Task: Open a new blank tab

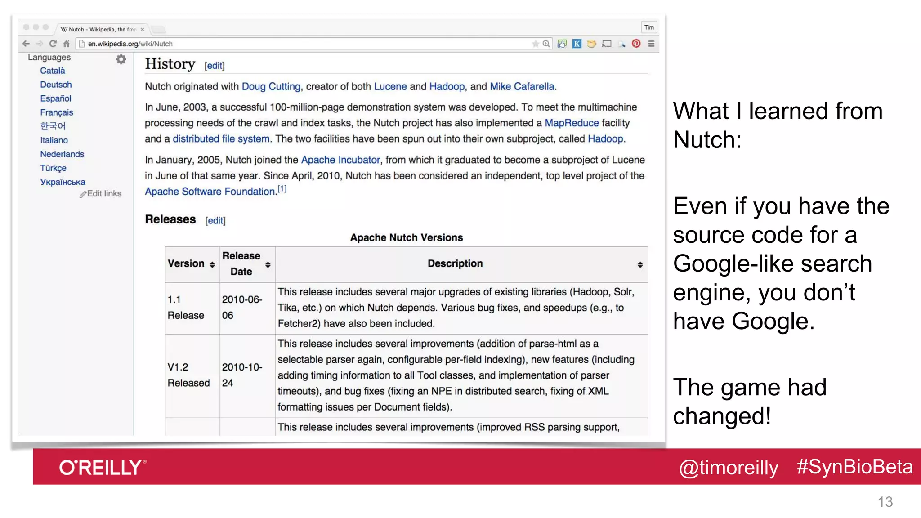Action: pos(158,30)
